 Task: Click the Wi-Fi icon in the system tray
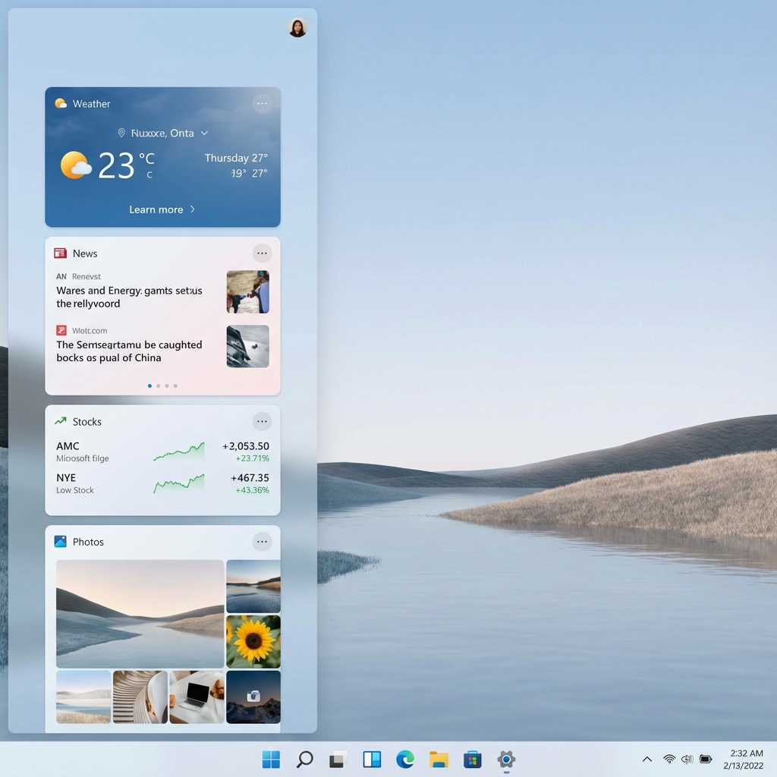point(668,758)
